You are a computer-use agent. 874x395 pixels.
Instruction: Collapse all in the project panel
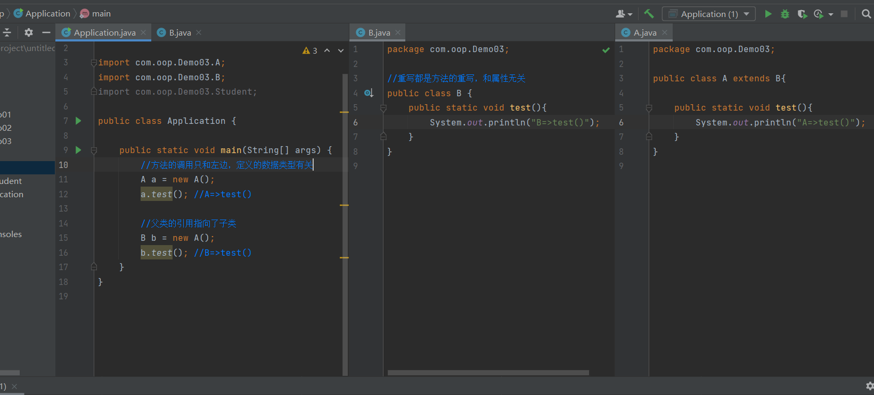7,32
